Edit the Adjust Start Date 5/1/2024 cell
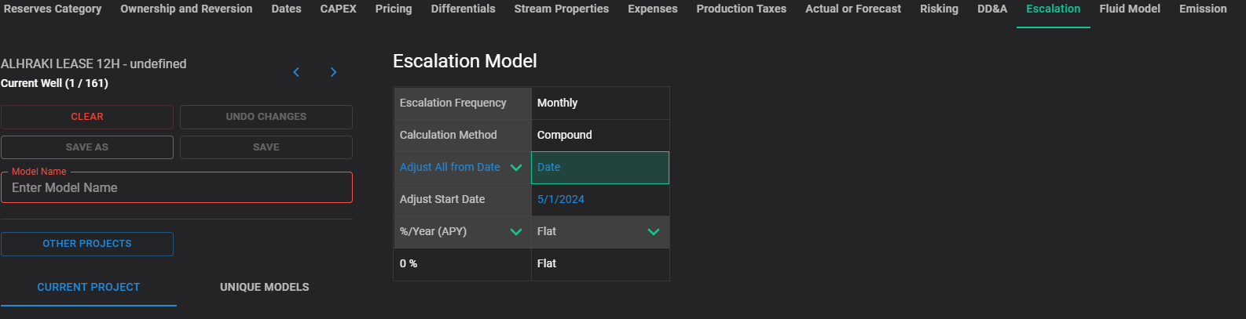Viewport: 1246px width, 319px height. pos(600,200)
